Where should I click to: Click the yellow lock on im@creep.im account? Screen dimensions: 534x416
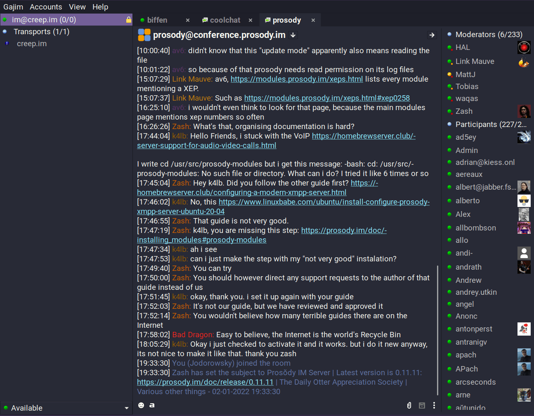tap(128, 20)
